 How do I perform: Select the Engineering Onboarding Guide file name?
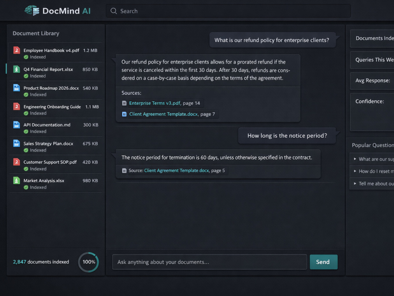(x=52, y=107)
